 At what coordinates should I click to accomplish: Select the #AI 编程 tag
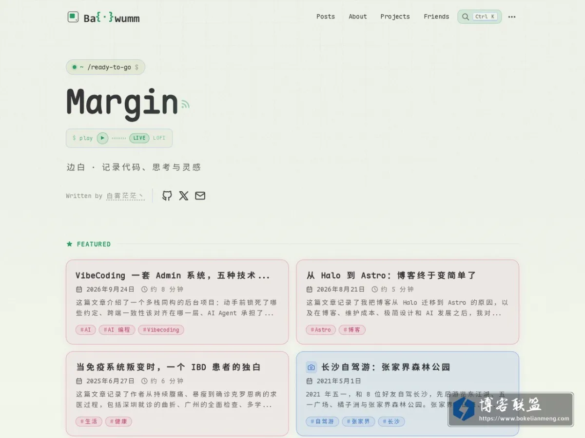(117, 329)
